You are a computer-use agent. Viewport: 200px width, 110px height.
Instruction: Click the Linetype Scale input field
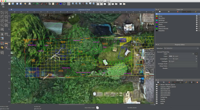[183, 64]
